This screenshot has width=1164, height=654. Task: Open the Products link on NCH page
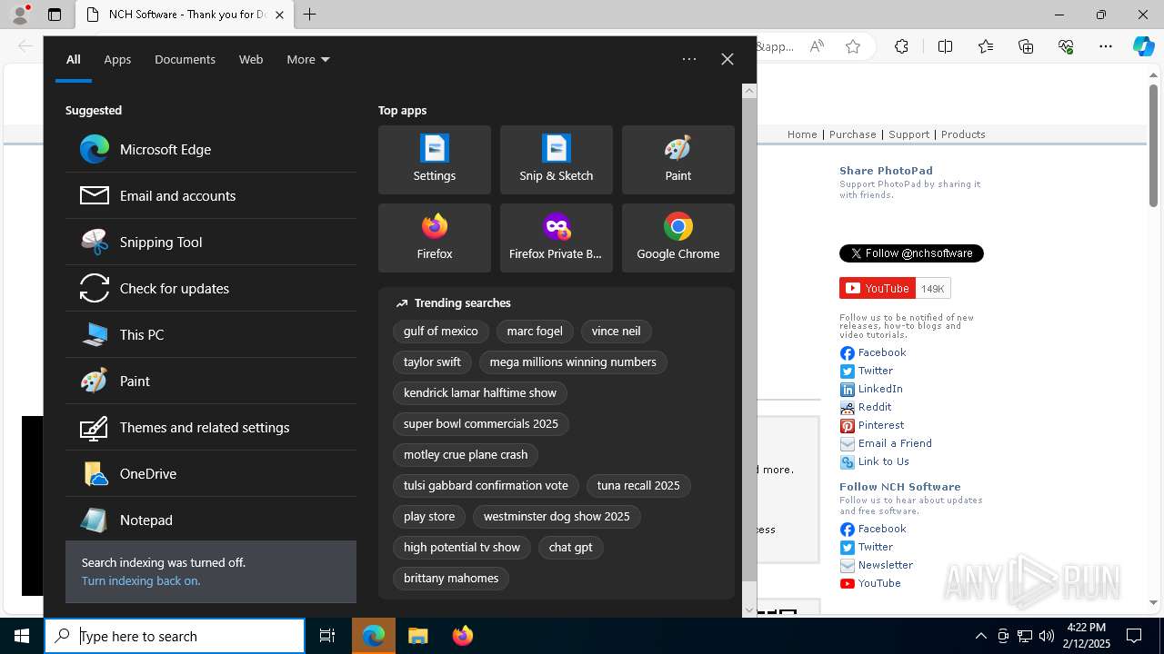(963, 134)
